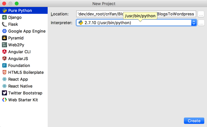Click the Flask horn icon
207x127 pixels.
point(4,24)
